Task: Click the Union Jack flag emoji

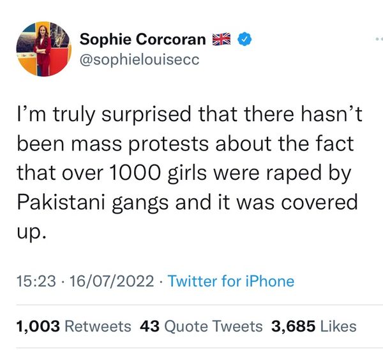Action: pos(222,39)
